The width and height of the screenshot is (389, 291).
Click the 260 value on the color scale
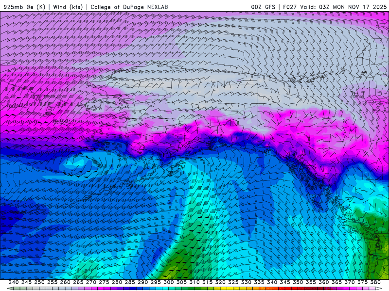[x=65, y=282]
